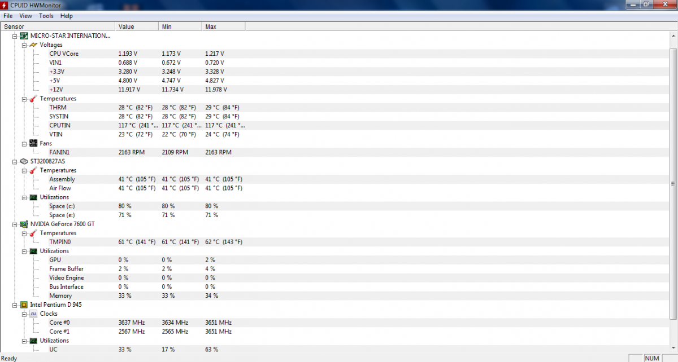This screenshot has width=678, height=362.
Task: Click the CPUID HWMonitor title bar icon
Action: pos(5,5)
